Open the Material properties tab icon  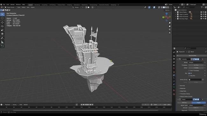174,91
